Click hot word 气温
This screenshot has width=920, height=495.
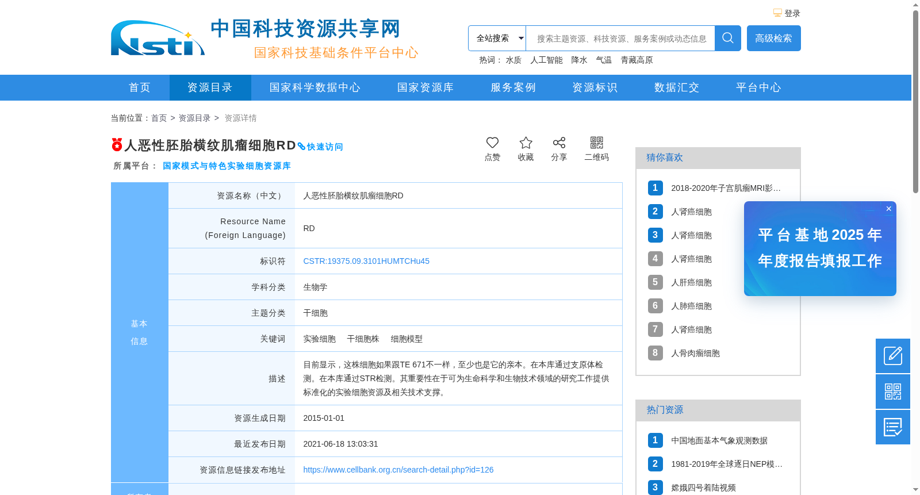click(604, 60)
